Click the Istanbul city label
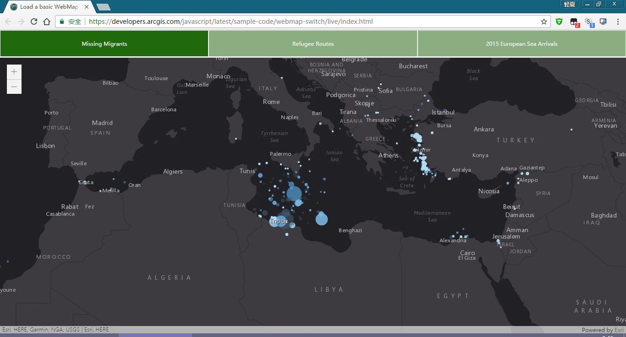The width and height of the screenshot is (626, 337). (443, 113)
